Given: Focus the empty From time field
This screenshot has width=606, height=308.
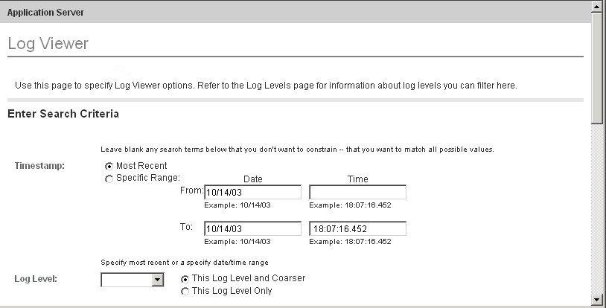Looking at the screenshot, I should pos(357,193).
